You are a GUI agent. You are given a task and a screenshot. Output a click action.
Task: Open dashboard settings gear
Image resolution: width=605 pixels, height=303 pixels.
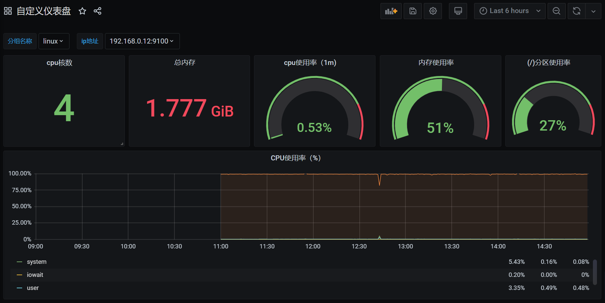(433, 11)
